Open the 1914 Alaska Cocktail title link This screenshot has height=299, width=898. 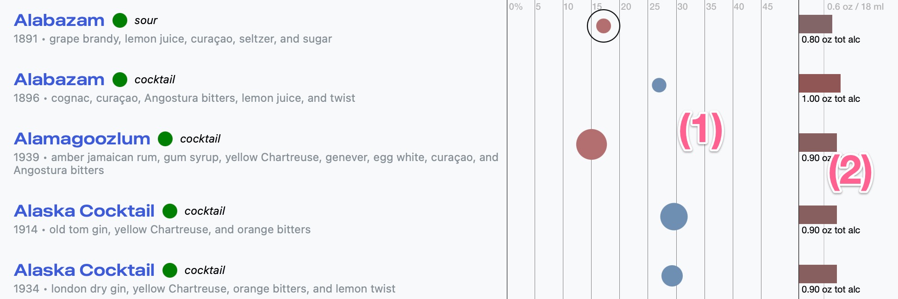click(84, 211)
